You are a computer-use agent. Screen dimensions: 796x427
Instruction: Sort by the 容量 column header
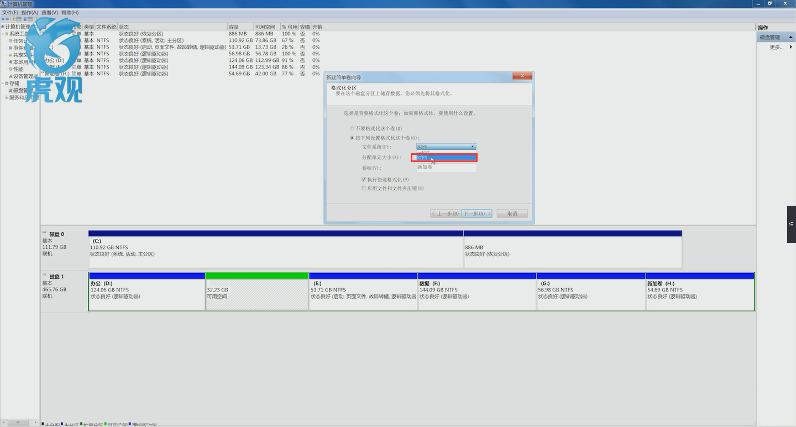point(240,27)
